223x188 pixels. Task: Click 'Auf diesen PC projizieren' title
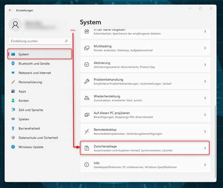click(112, 113)
